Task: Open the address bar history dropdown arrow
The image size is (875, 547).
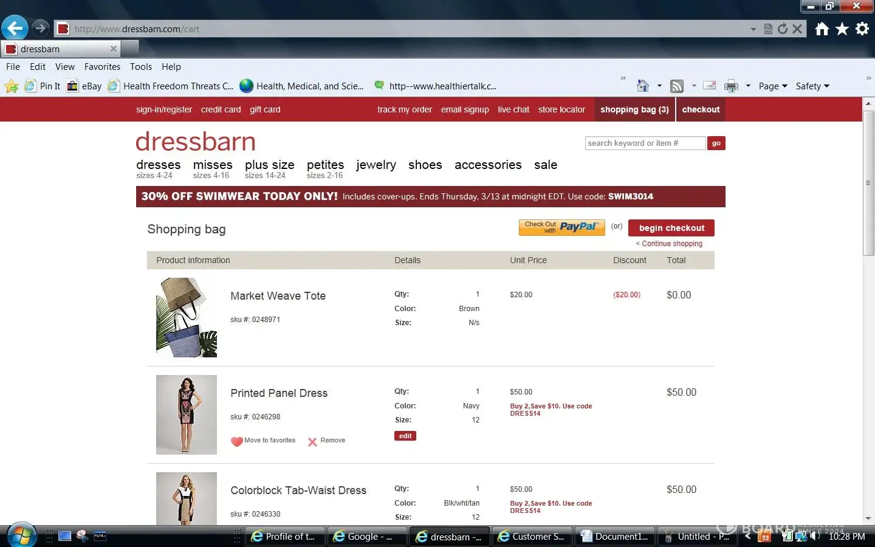Action: point(753,29)
